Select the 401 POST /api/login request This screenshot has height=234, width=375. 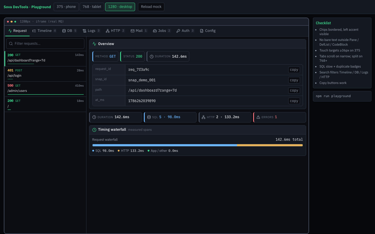pos(45,74)
